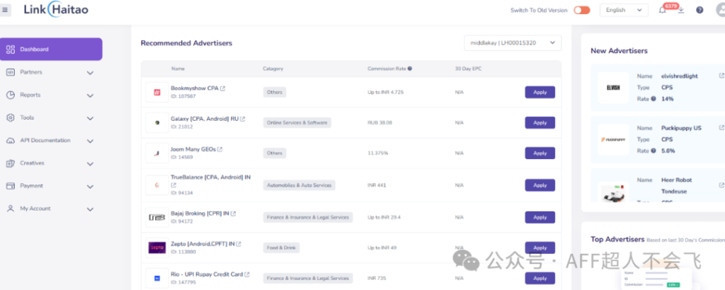The image size is (725, 290).
Task: Apply to Bookmyshow CPA advertiser
Action: (x=540, y=93)
